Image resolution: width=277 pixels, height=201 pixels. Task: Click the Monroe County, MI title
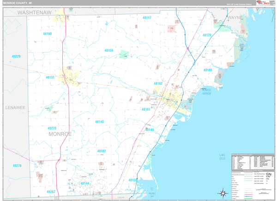(x=17, y=3)
